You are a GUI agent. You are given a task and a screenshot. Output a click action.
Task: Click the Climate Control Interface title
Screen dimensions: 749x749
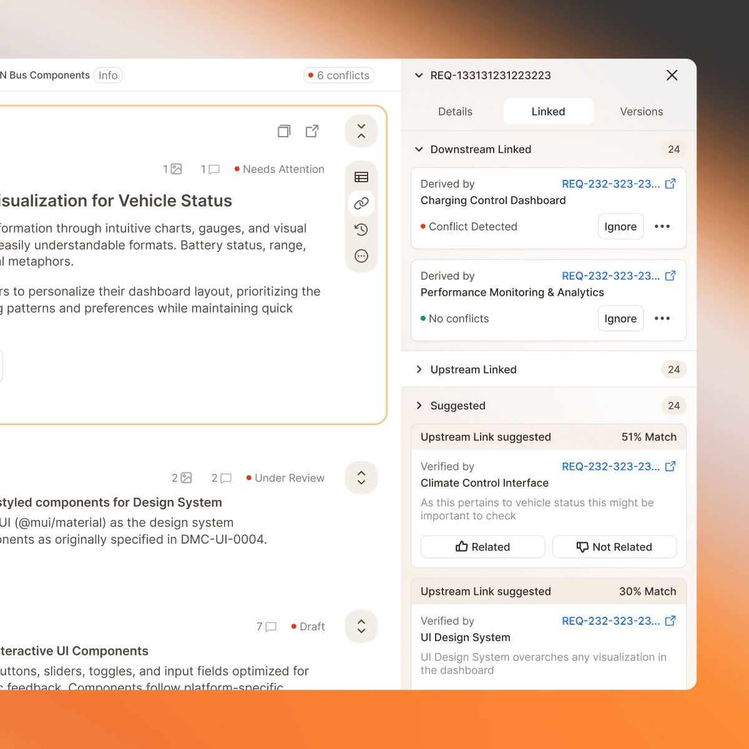tap(484, 483)
